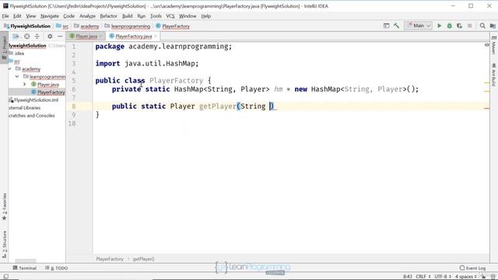Open the Run menu
The height and width of the screenshot is (280, 498).
141,16
